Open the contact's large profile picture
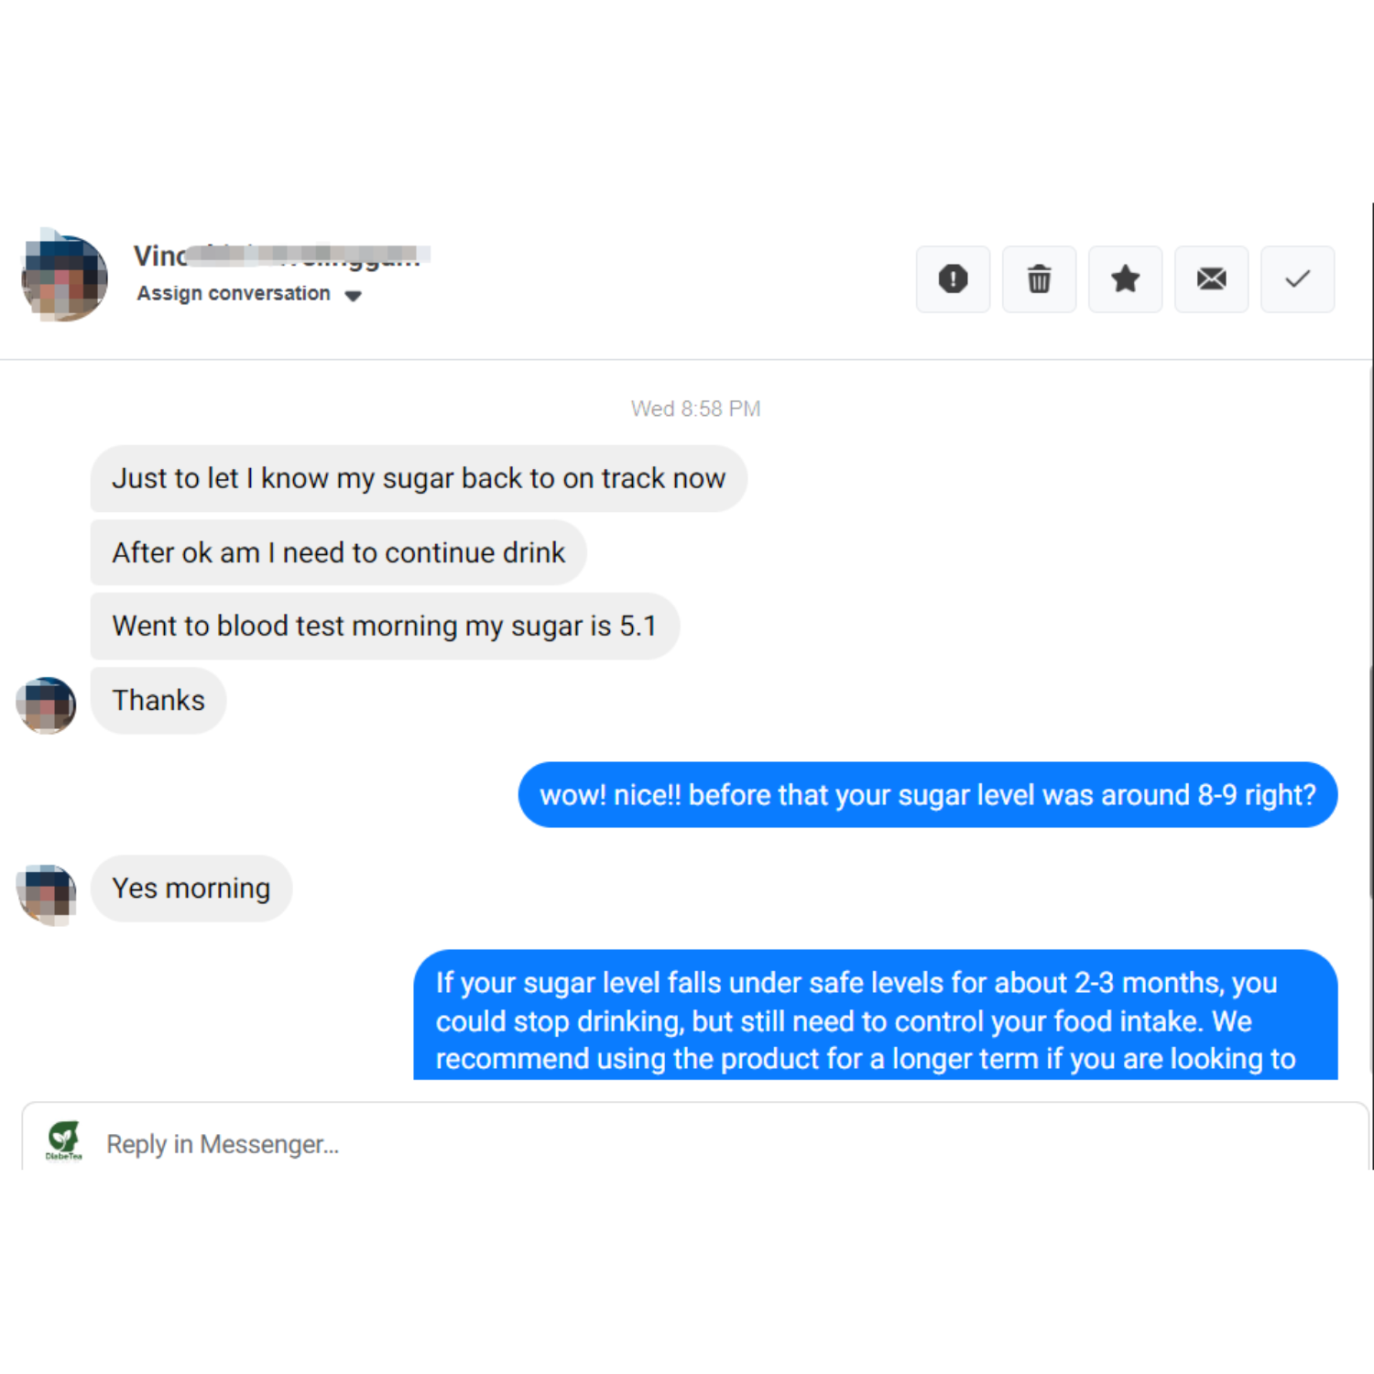Image resolution: width=1374 pixels, height=1374 pixels. 64,278
